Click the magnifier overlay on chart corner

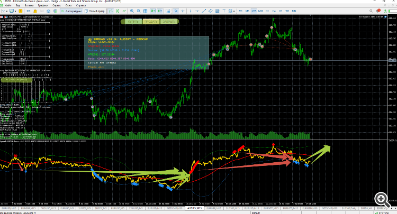(x=382, y=200)
